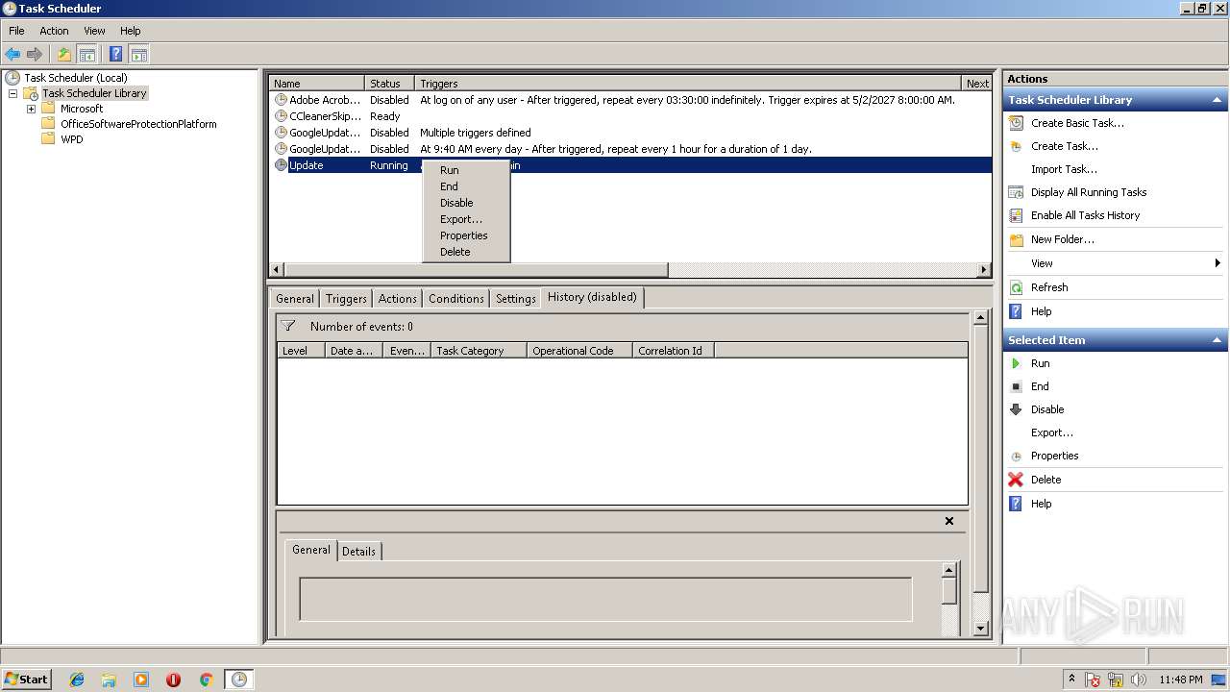Click the History filter funnel icon
The width and height of the screenshot is (1230, 692).
(x=288, y=327)
